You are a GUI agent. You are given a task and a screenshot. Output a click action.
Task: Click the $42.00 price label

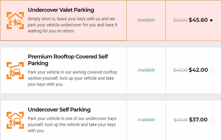click(x=198, y=70)
